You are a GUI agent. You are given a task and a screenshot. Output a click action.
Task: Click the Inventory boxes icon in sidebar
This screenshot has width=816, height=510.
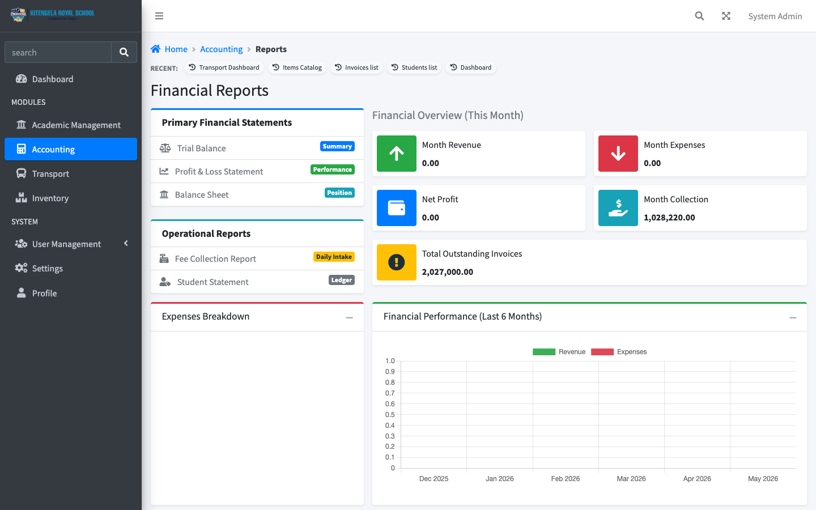[22, 198]
